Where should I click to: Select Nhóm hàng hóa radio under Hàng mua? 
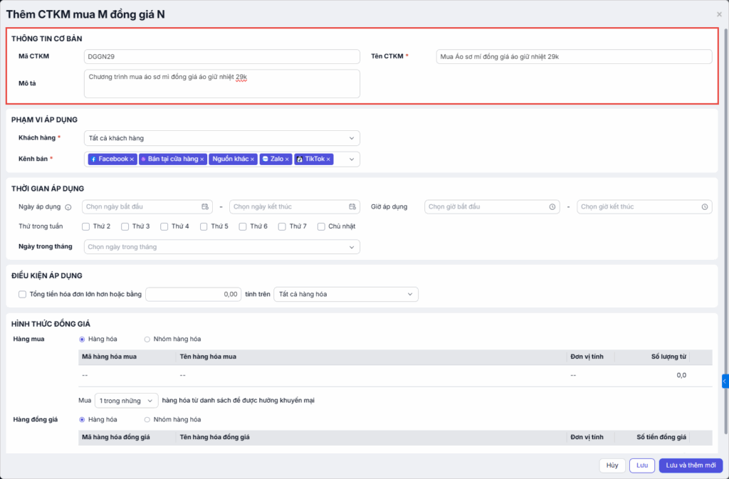click(147, 339)
